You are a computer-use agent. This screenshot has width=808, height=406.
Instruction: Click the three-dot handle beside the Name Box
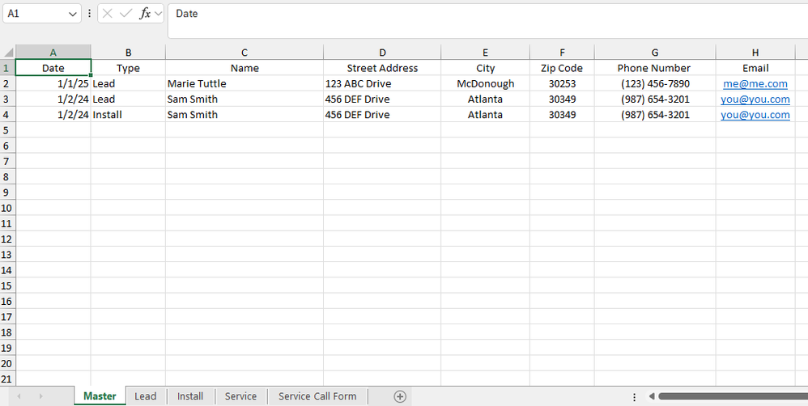tap(89, 14)
